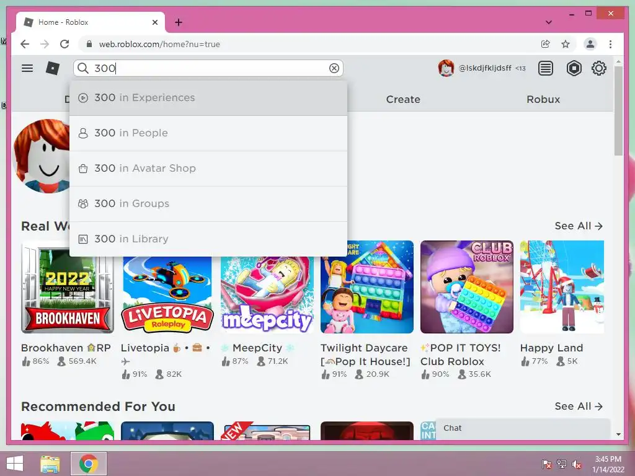Click the browser address bar URL
This screenshot has width=635, height=476.
tap(159, 44)
